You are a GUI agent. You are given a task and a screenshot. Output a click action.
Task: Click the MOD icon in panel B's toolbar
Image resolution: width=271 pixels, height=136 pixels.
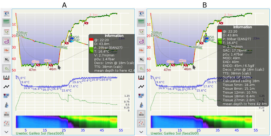[141, 114]
